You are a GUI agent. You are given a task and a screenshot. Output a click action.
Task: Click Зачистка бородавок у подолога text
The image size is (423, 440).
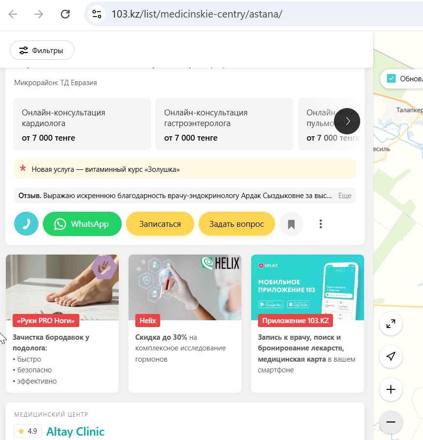51,343
